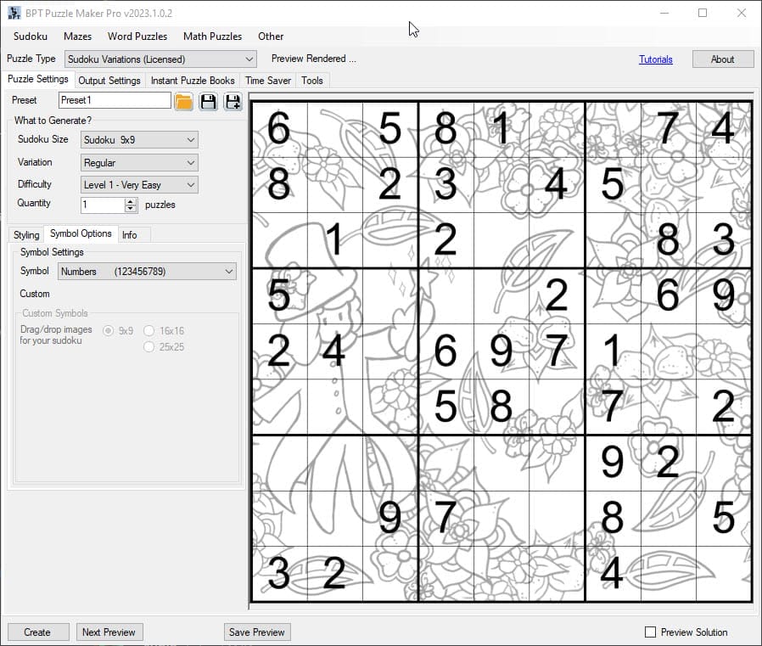Open the Difficulty level dropdown

coord(139,185)
